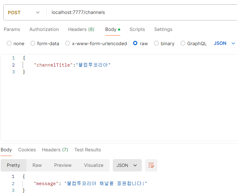Select the Pretty response view

click(x=13, y=165)
